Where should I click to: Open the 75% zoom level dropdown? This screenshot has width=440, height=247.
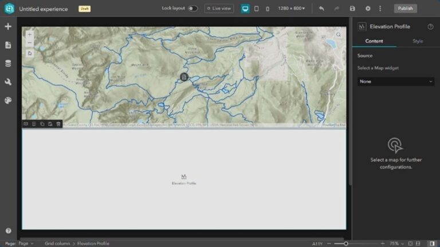tap(397, 244)
